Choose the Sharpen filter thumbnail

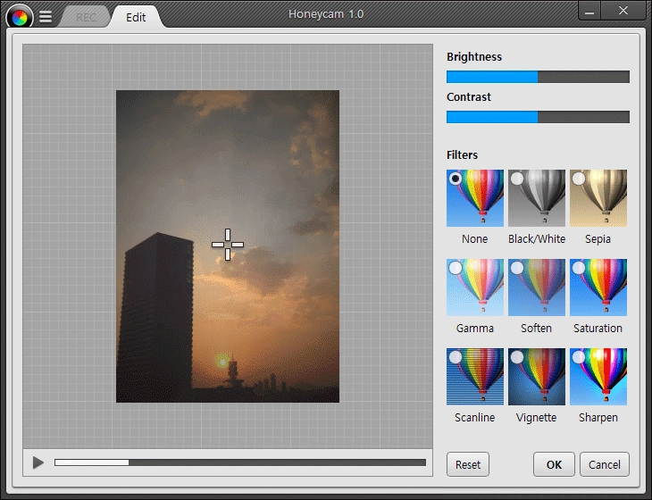[x=598, y=377]
